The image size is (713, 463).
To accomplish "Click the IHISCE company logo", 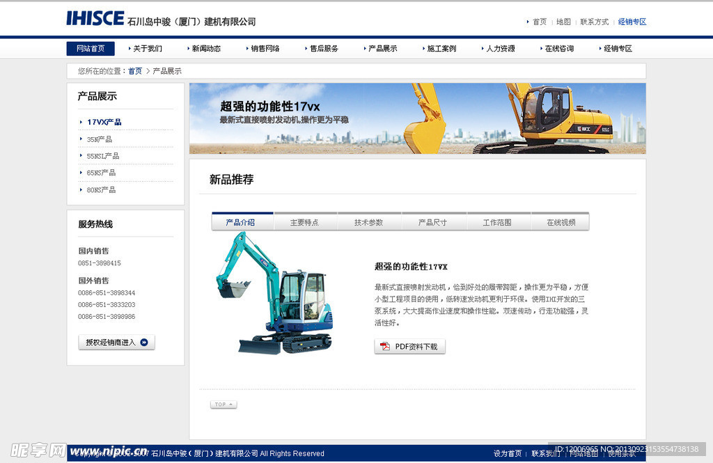I will coord(95,18).
